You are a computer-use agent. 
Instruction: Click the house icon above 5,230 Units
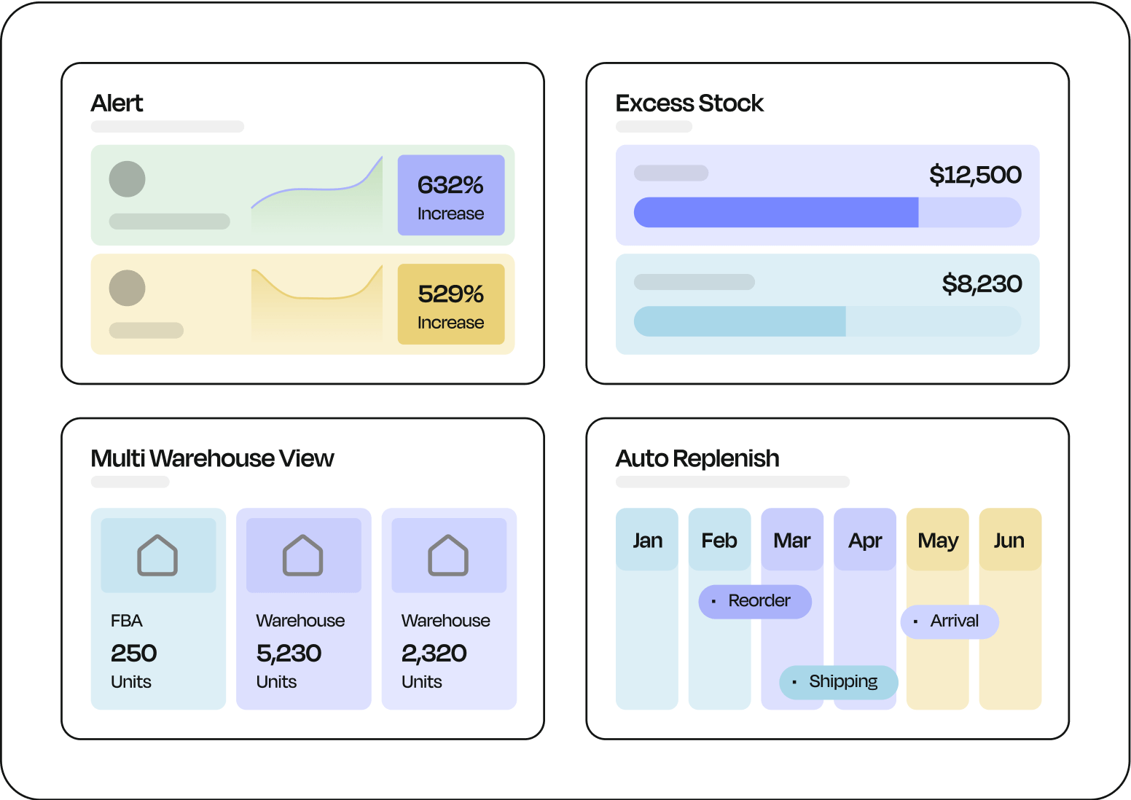click(x=302, y=555)
